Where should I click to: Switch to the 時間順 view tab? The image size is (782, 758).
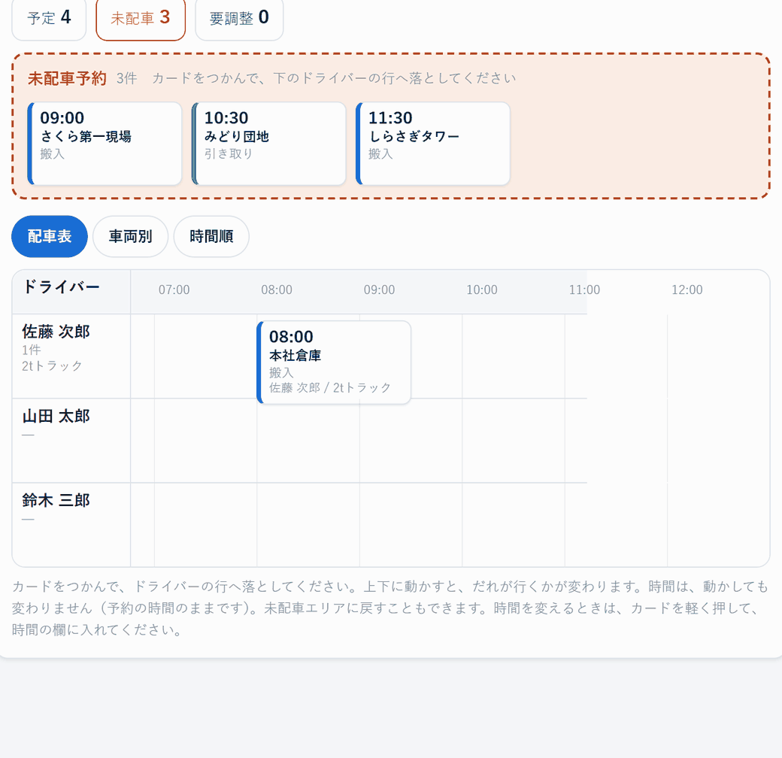[211, 236]
